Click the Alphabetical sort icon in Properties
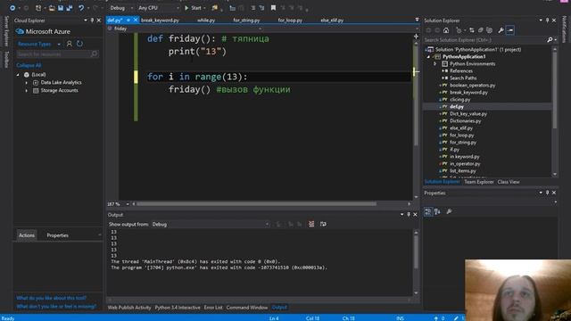 (437, 211)
